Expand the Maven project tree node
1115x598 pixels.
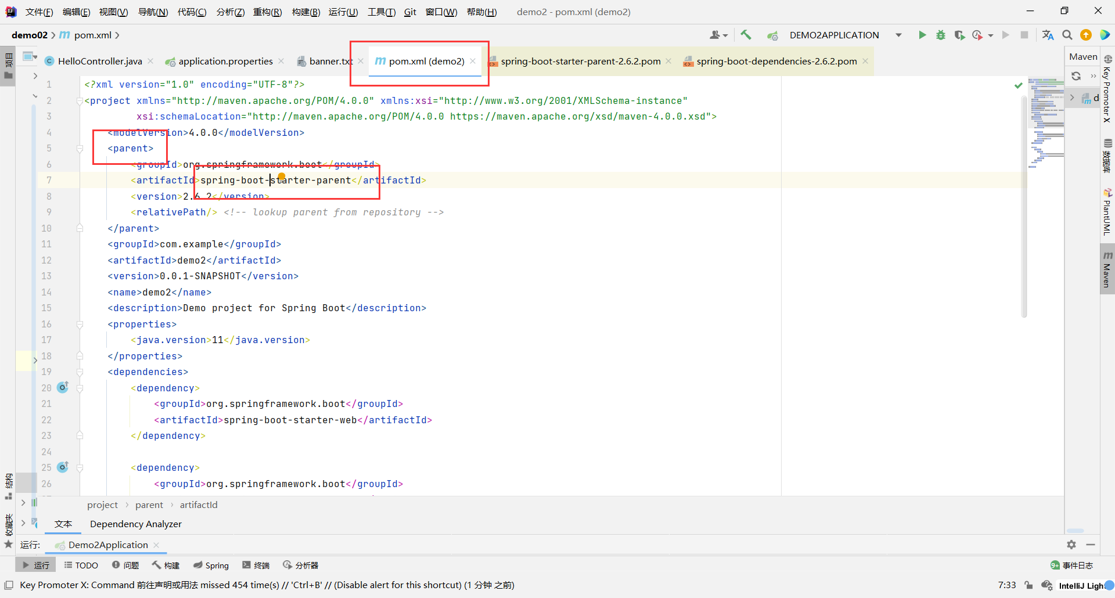tap(1073, 98)
